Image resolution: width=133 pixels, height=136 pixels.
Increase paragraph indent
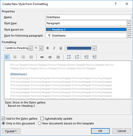[x=95, y=57]
